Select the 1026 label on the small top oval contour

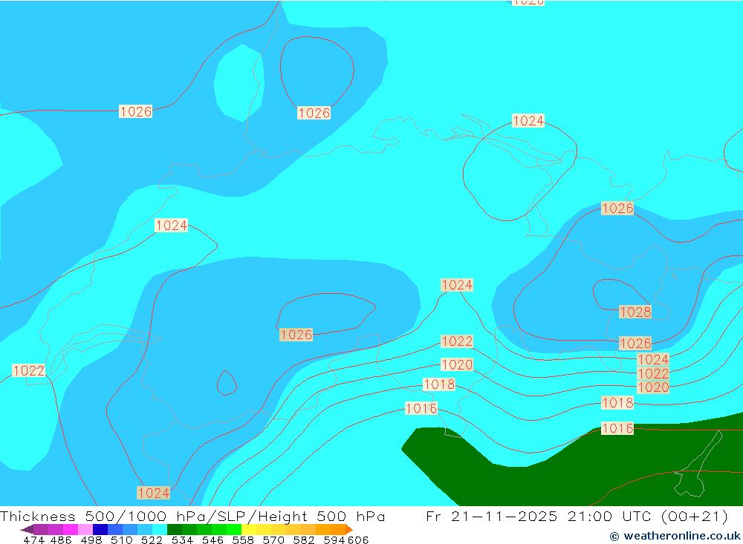[x=314, y=114]
